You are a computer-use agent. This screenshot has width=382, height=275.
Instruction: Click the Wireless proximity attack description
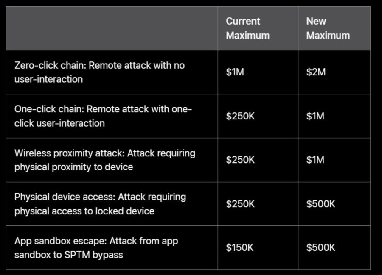tap(105, 160)
